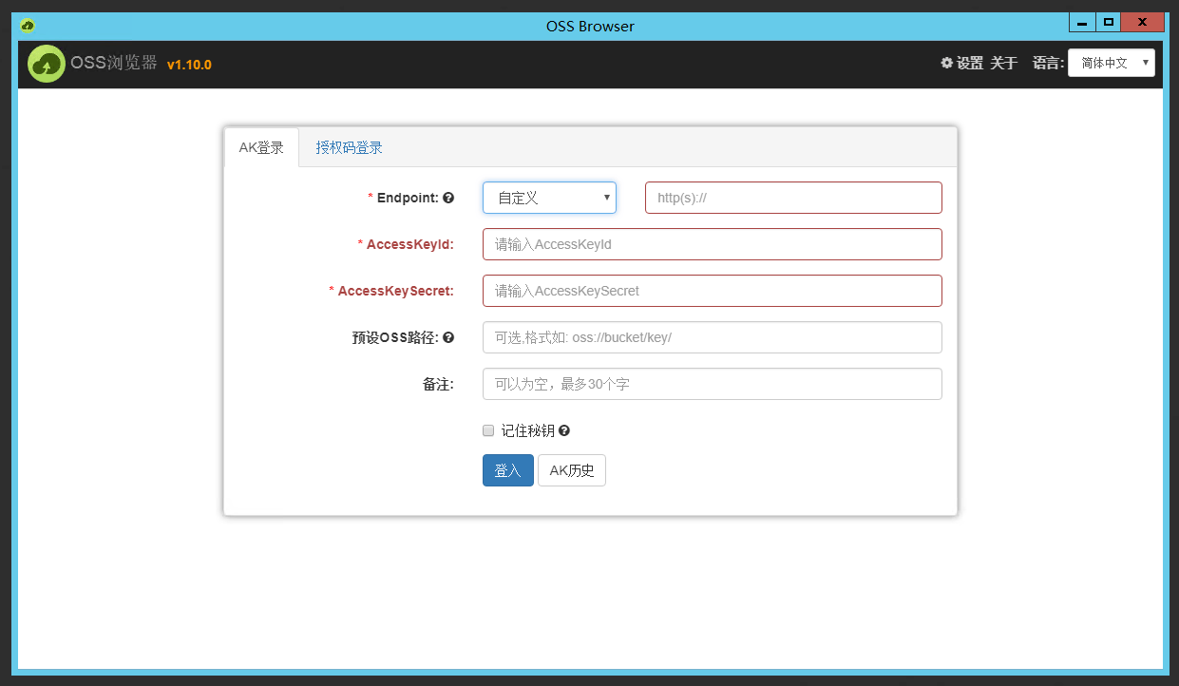Open the 关于 about link
The width and height of the screenshot is (1179, 686).
click(1003, 64)
